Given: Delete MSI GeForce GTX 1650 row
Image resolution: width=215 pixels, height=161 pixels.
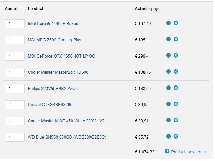Looking at the screenshot, I should click(x=176, y=56).
